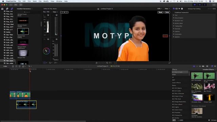217x122 pixels.
Task: Click the timeline horizontal scrollbar
Action: click(x=43, y=121)
